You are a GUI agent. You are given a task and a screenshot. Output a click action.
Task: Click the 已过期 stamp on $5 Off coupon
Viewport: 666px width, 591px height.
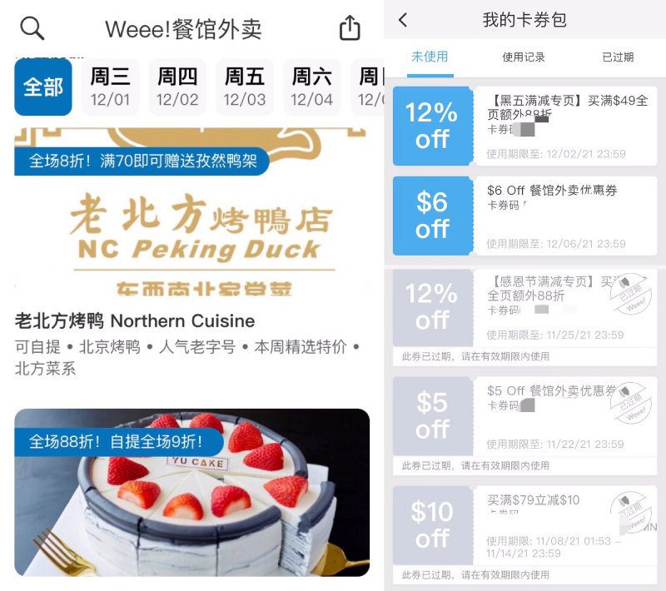[630, 403]
